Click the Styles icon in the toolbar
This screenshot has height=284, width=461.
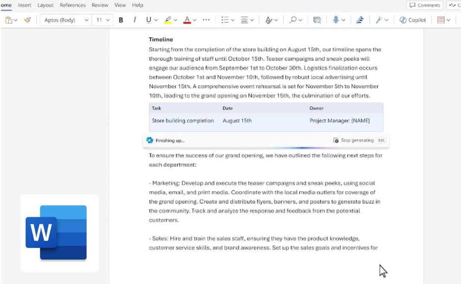[x=268, y=20]
